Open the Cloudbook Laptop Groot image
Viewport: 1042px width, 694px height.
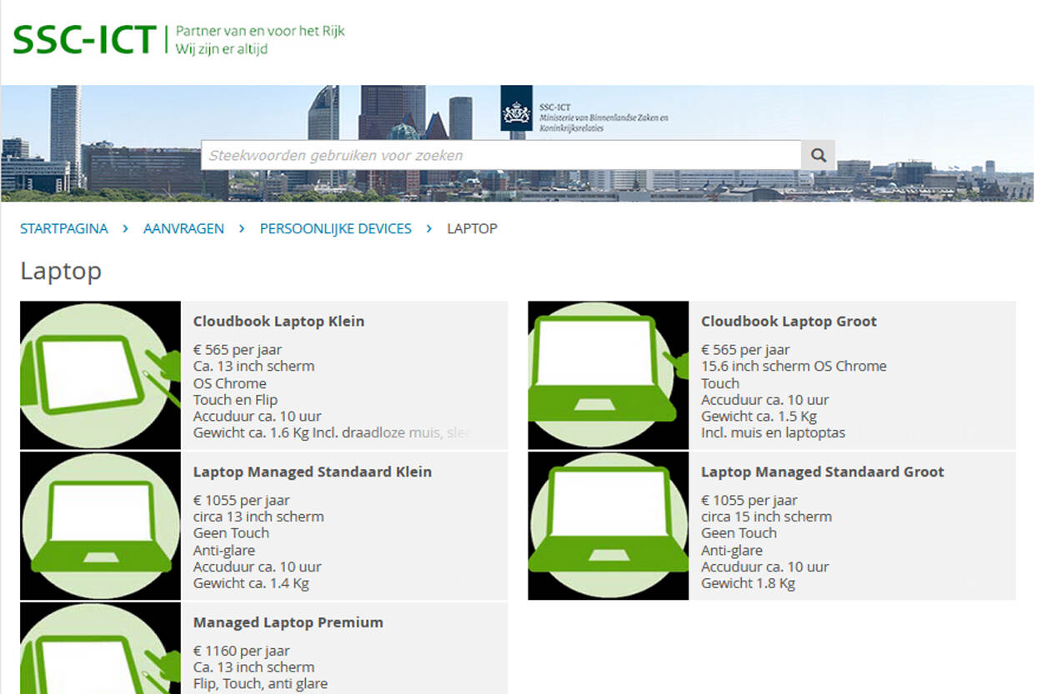609,375
